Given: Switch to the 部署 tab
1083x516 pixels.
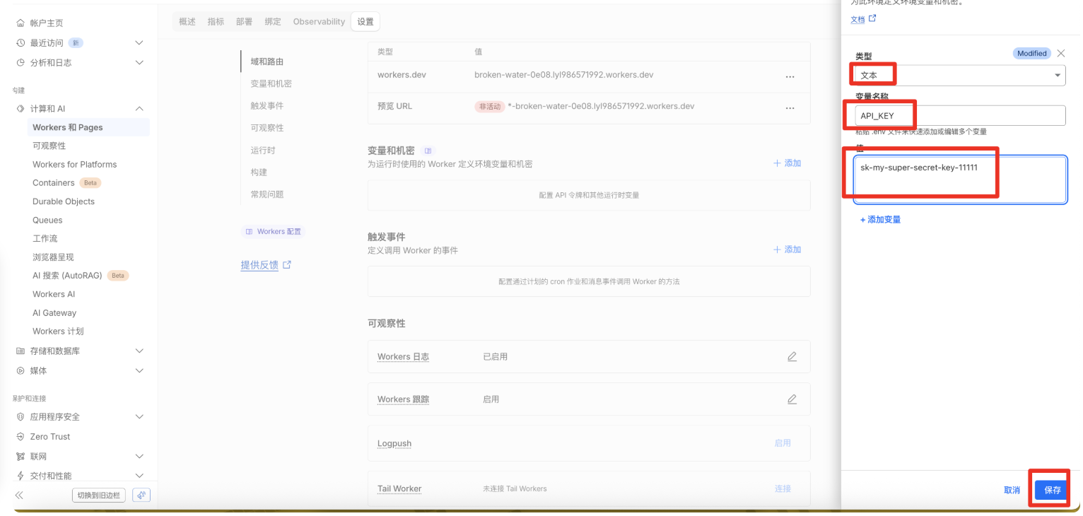Looking at the screenshot, I should [244, 22].
